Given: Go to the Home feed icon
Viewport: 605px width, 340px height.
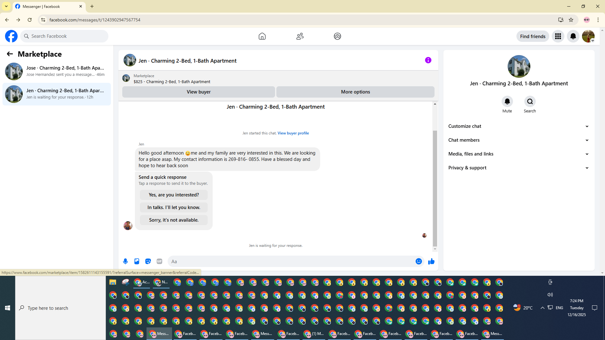Looking at the screenshot, I should tap(262, 36).
